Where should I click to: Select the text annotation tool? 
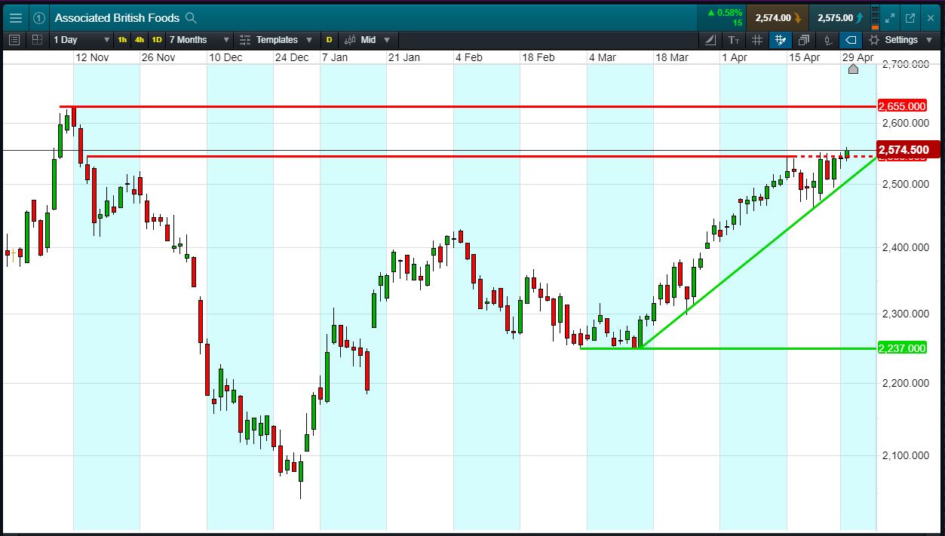point(734,40)
